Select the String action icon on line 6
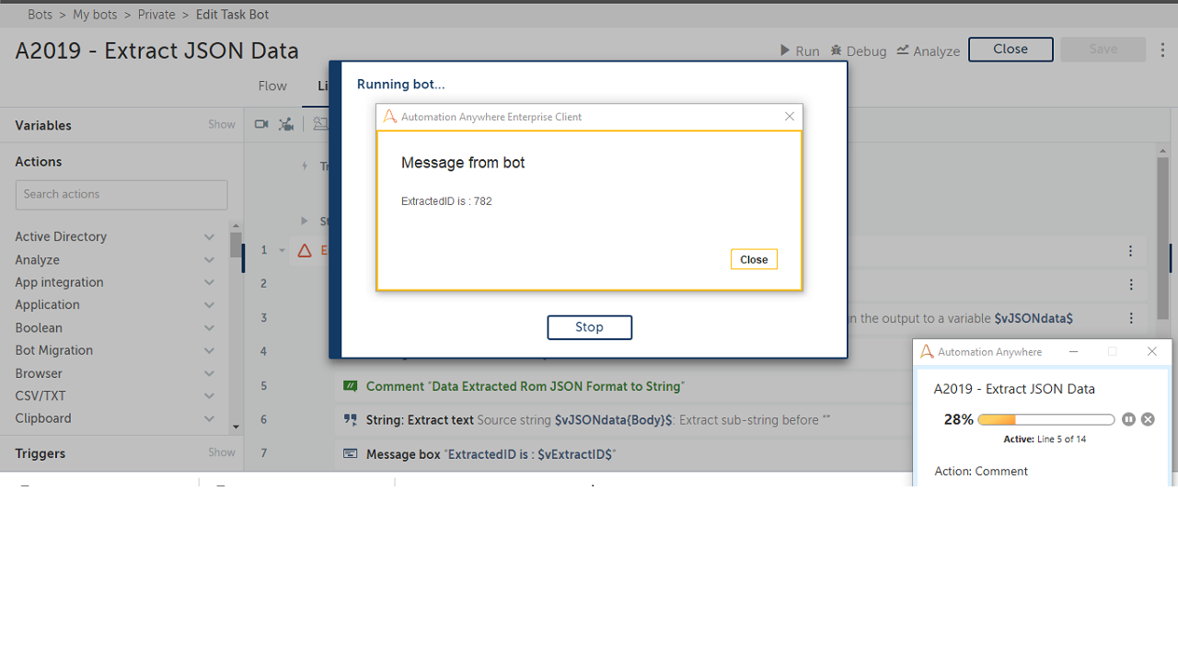This screenshot has width=1178, height=662. pos(350,419)
